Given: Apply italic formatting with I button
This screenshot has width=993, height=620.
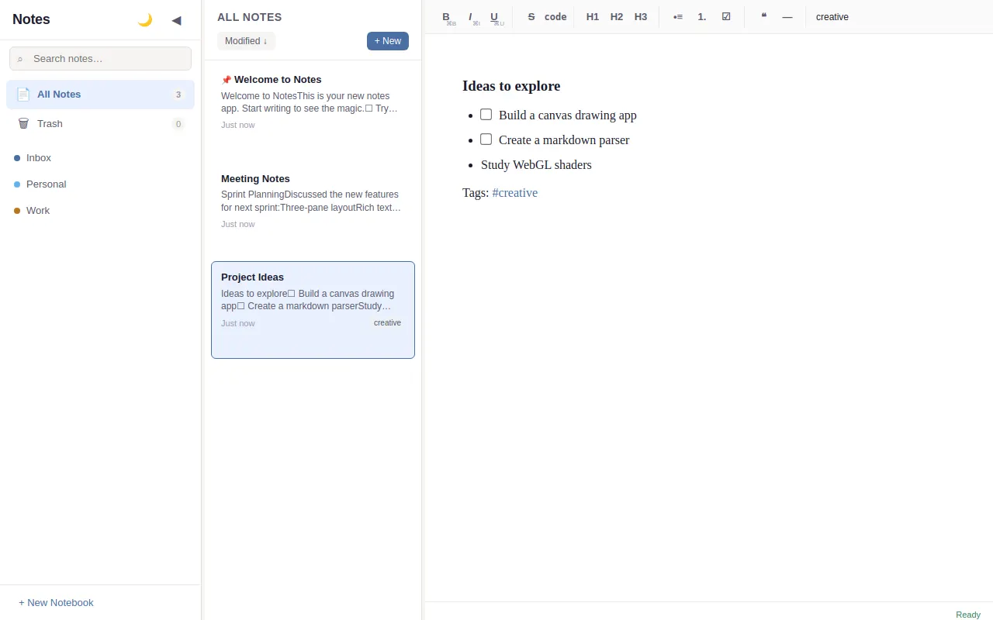Looking at the screenshot, I should [470, 17].
